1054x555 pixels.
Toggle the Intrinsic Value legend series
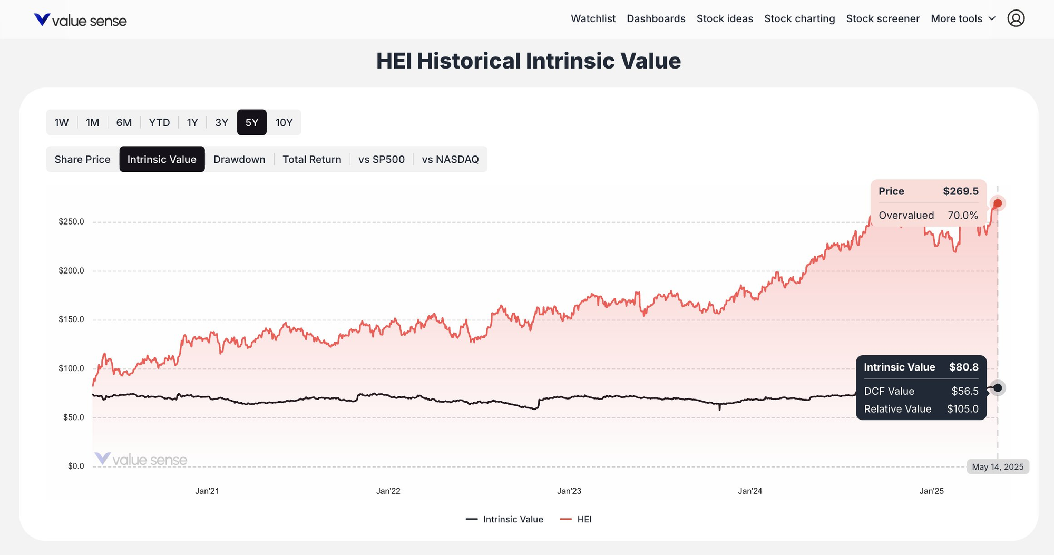point(504,519)
